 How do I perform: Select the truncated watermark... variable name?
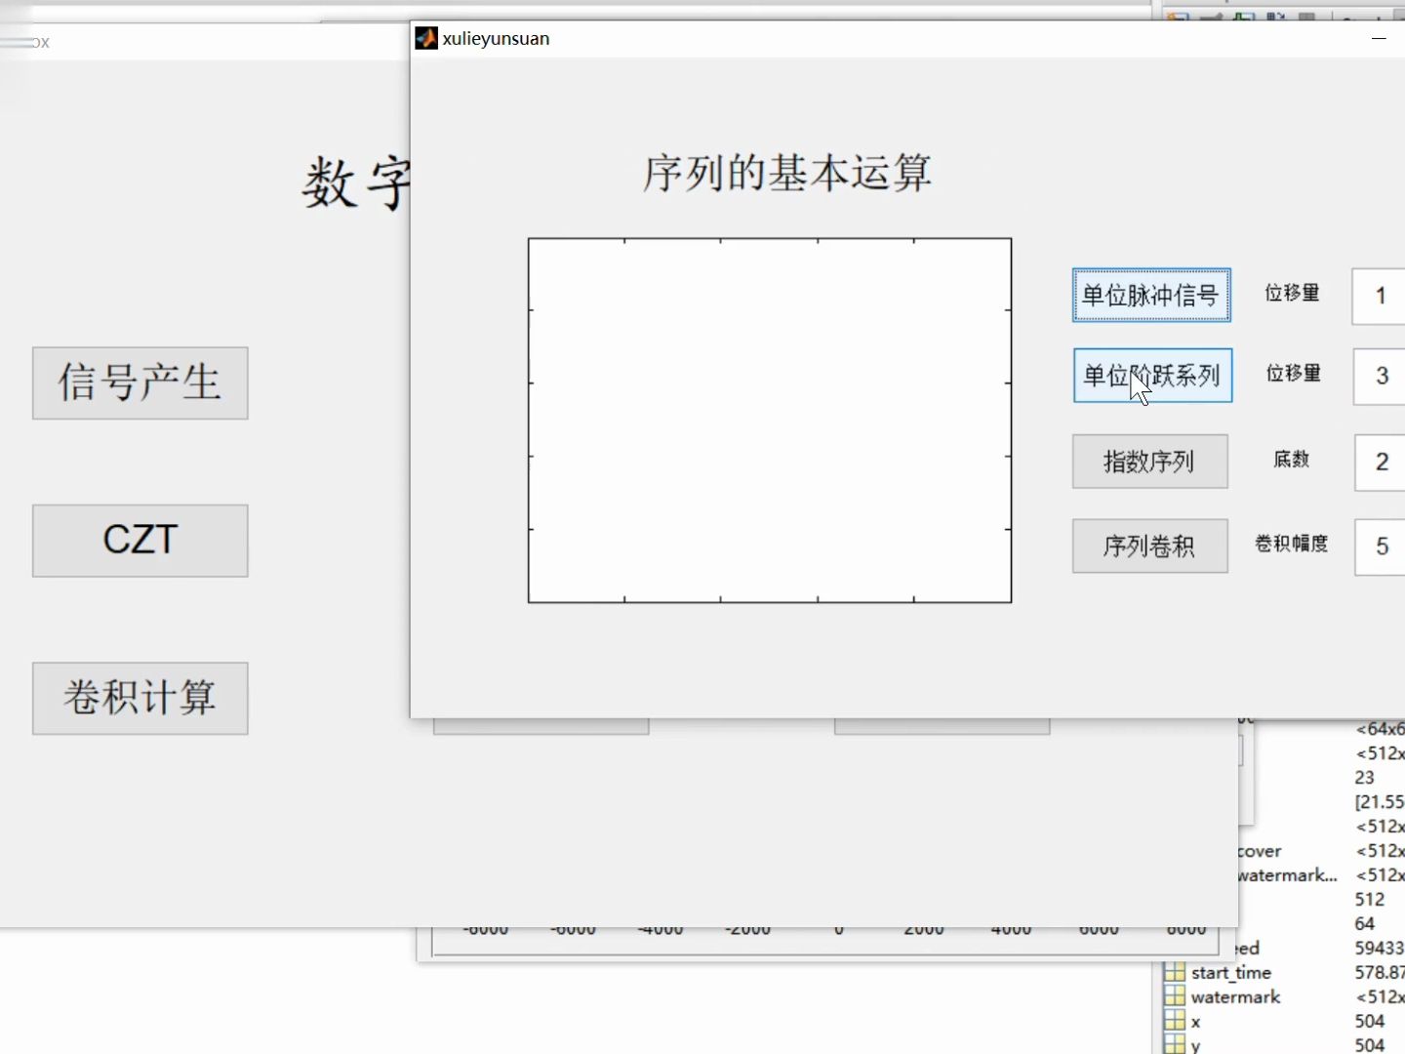coord(1288,875)
